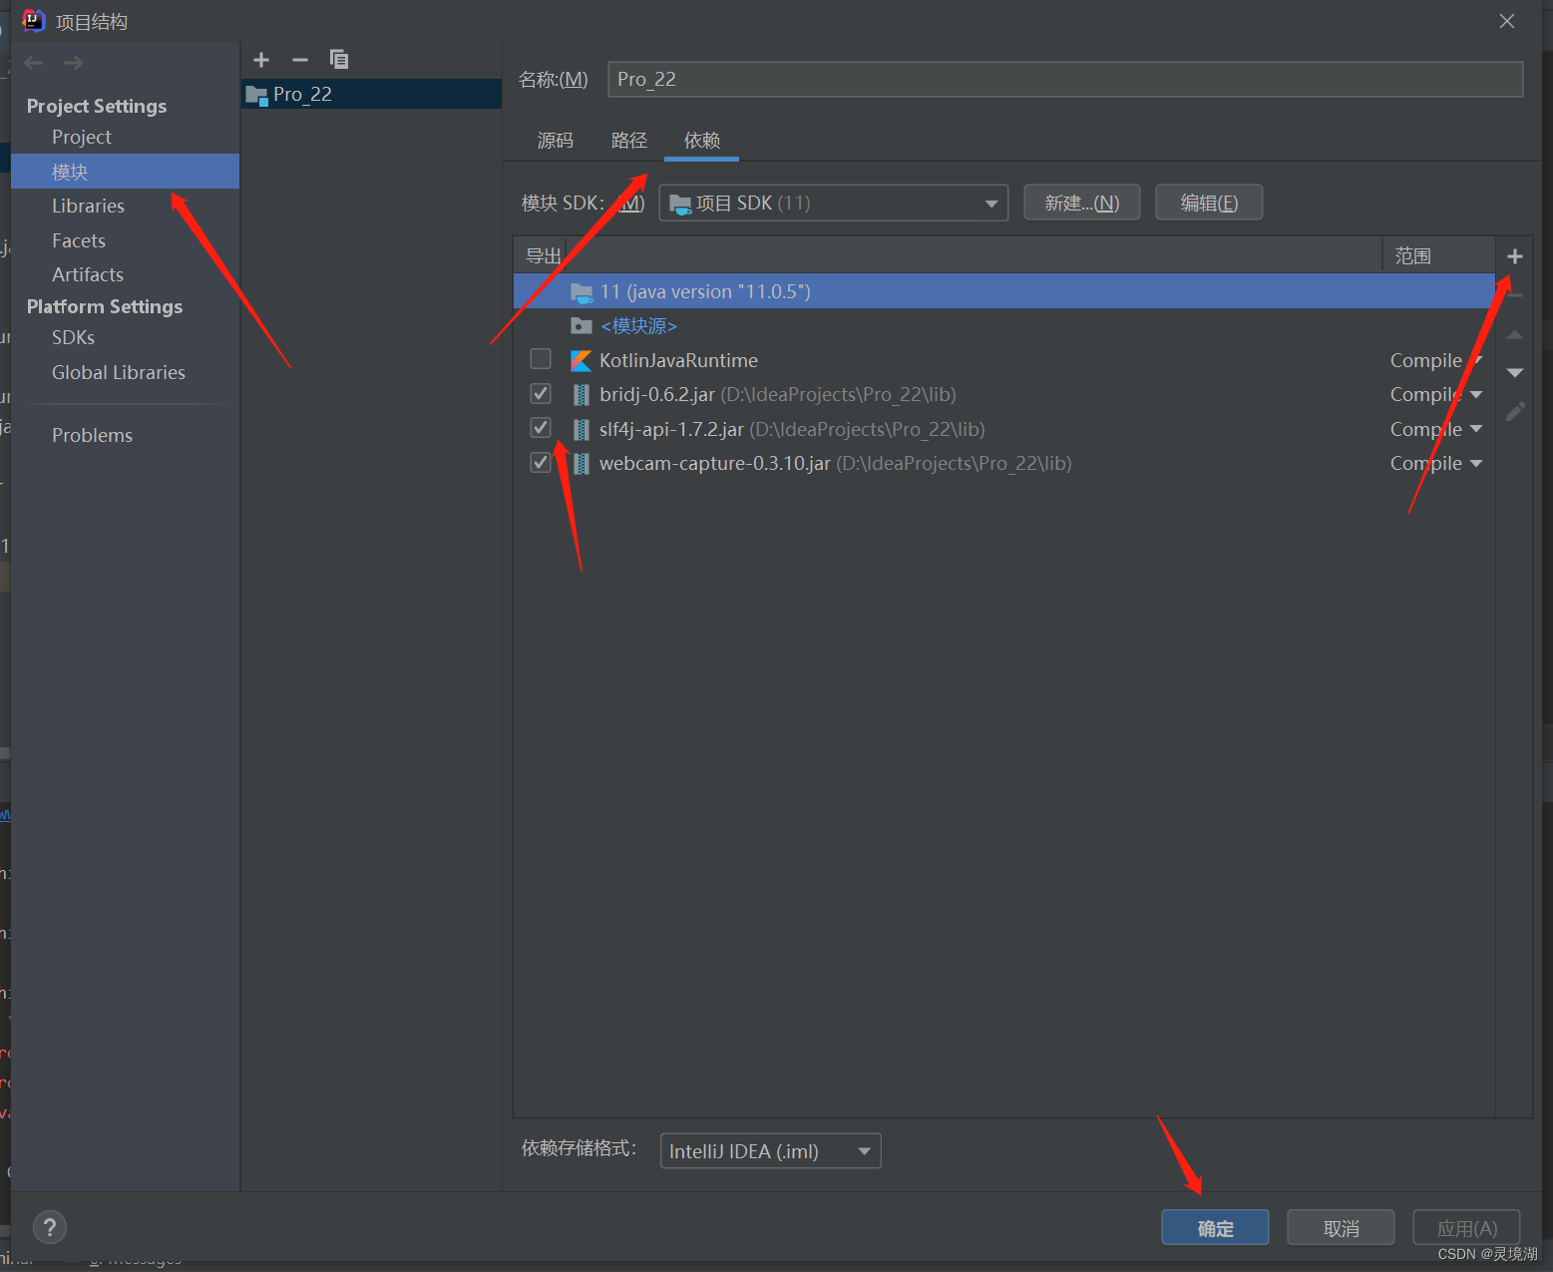Click the jar icon of webcam-capture-0.3.10.jar
Image resolution: width=1553 pixels, height=1272 pixels.
pyautogui.click(x=581, y=463)
